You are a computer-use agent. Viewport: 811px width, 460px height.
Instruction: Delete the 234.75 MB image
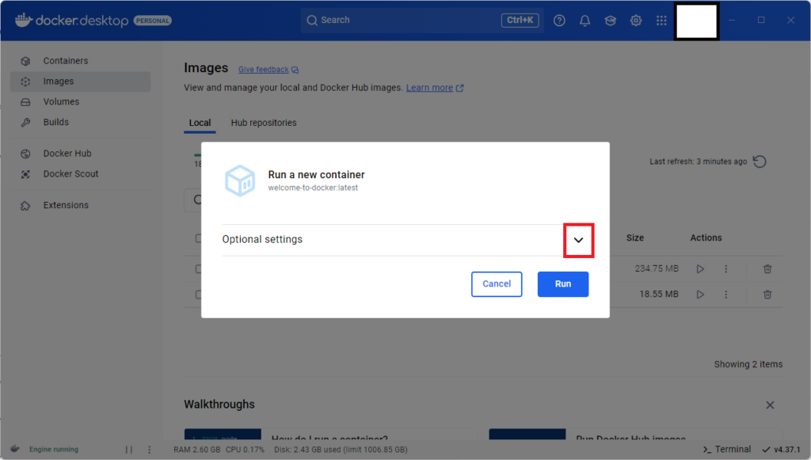(x=767, y=268)
